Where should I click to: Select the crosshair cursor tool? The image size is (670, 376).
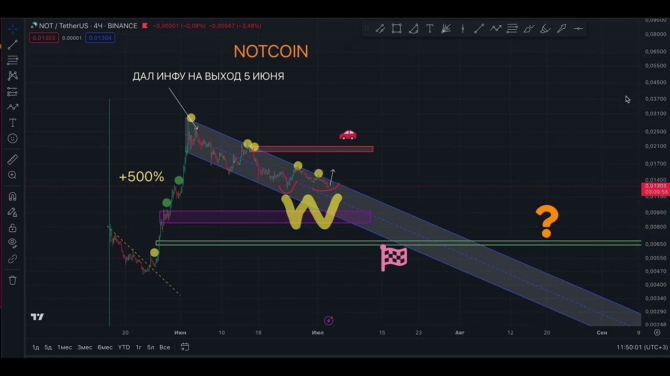13,29
